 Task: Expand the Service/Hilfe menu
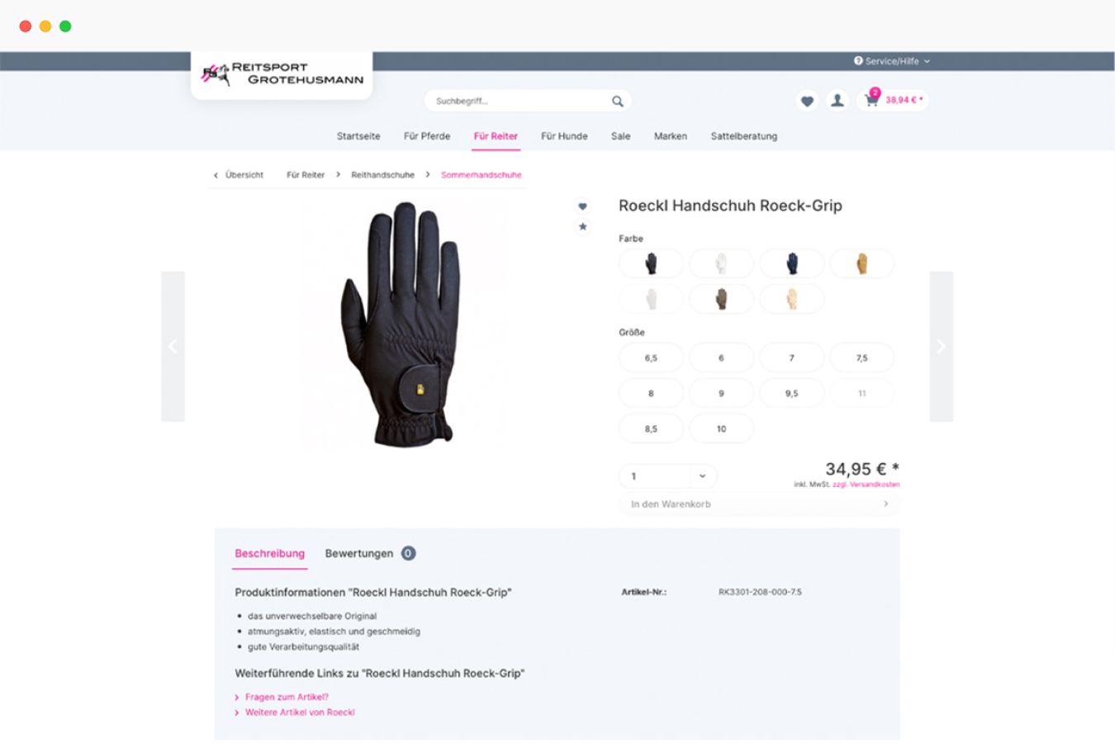point(892,61)
